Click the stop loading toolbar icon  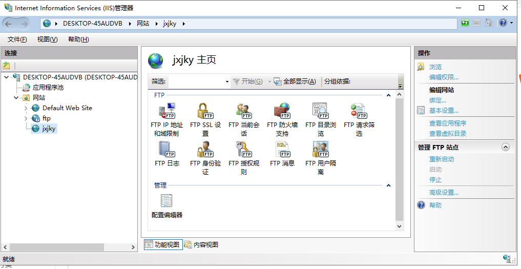(x=477, y=23)
